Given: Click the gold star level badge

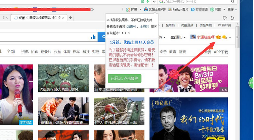Looking at the screenshot, I should (225, 37).
